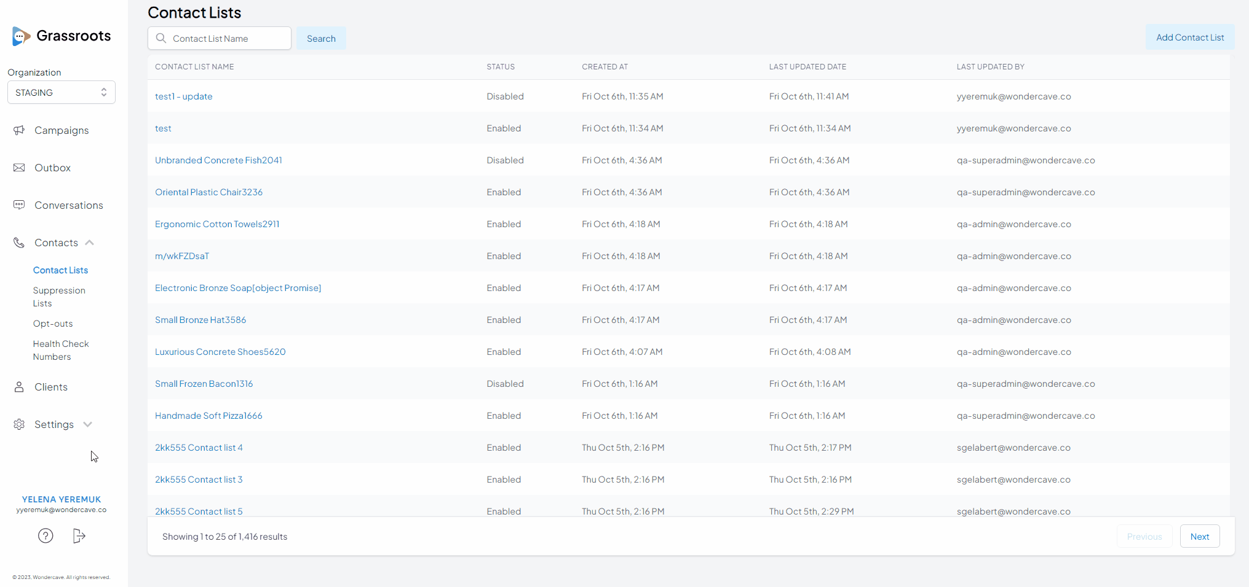Open the help question mark icon
Image resolution: width=1249 pixels, height=587 pixels.
point(46,536)
